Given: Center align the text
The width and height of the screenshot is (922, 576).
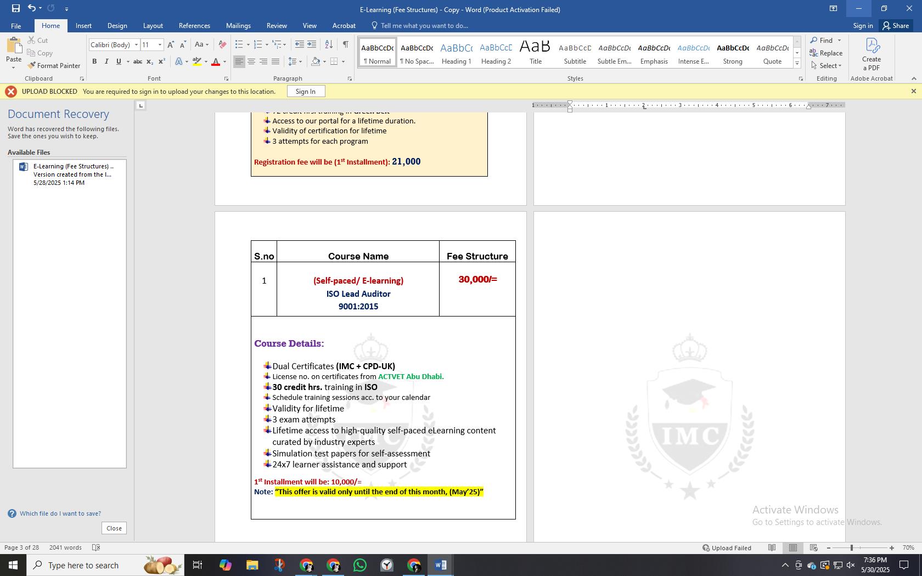Looking at the screenshot, I should click(251, 61).
